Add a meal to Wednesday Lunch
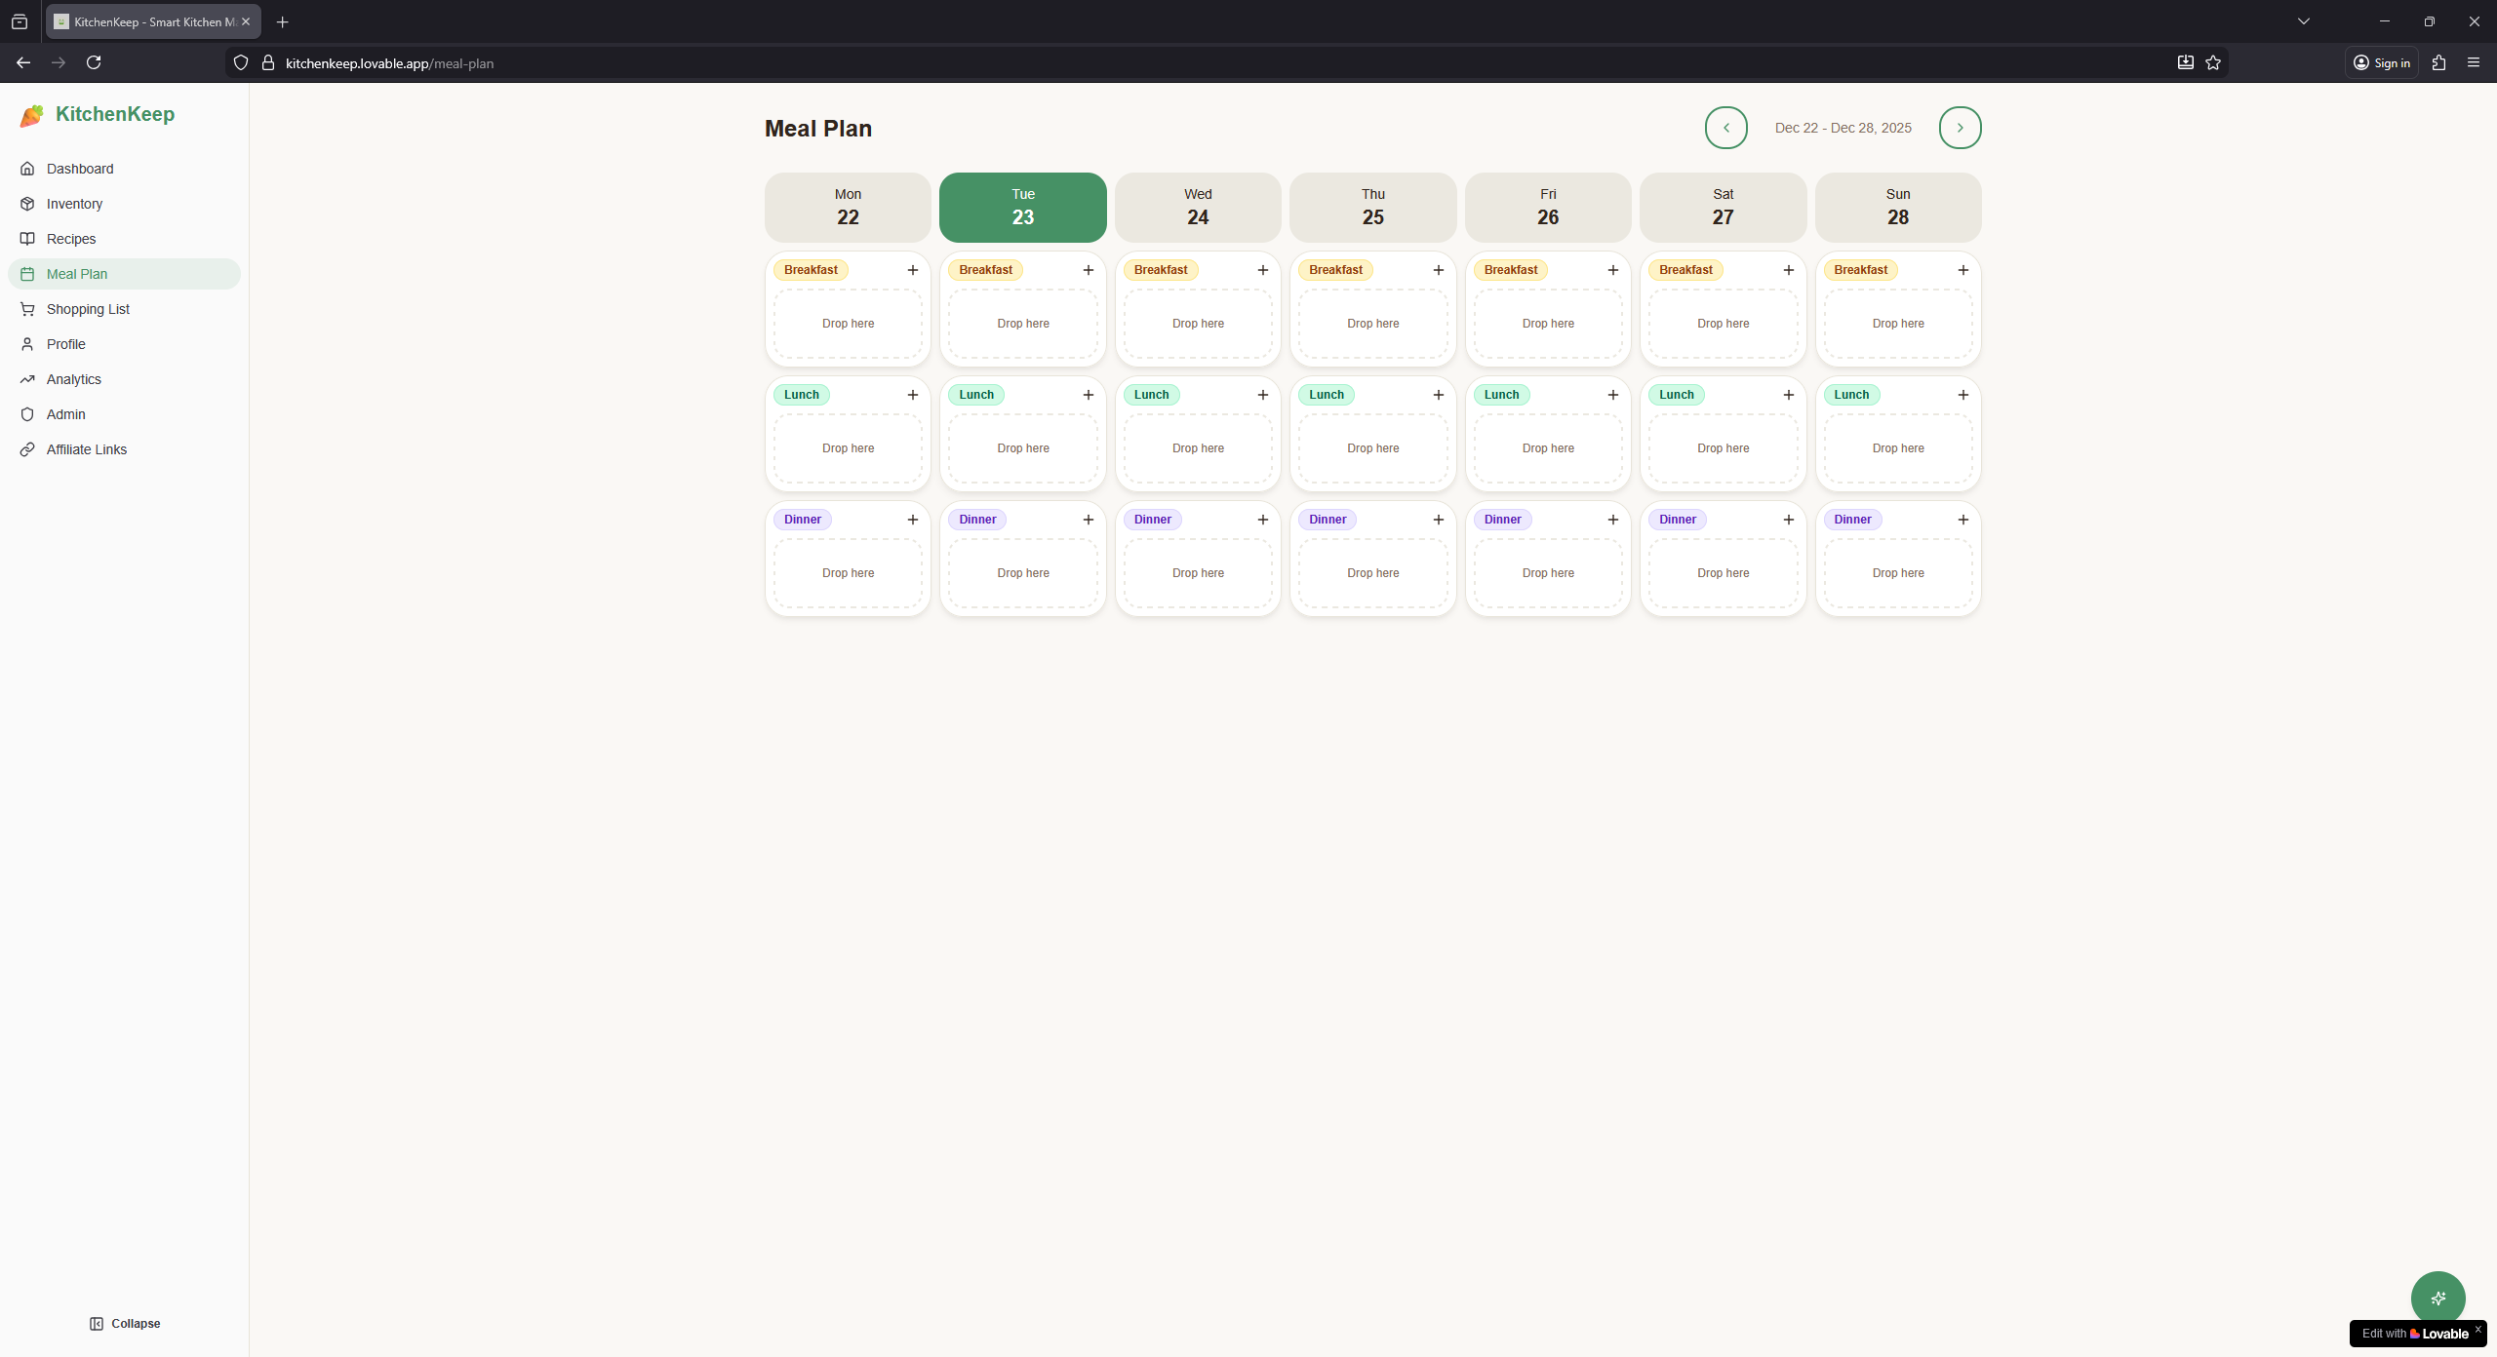The width and height of the screenshot is (2497, 1357). (1263, 395)
